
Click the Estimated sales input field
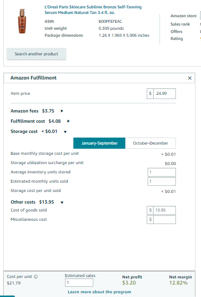[79, 283]
